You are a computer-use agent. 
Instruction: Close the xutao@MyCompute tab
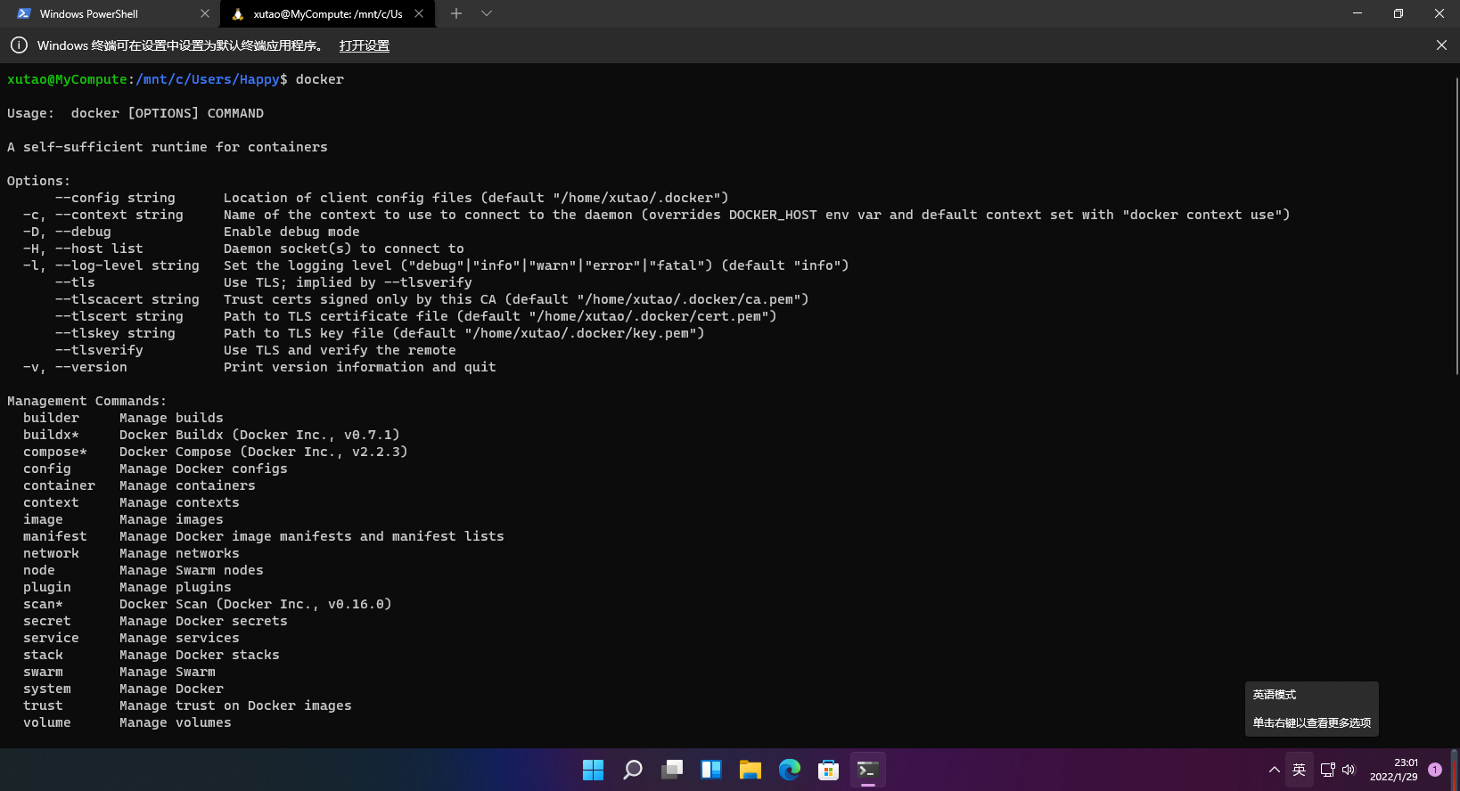419,13
